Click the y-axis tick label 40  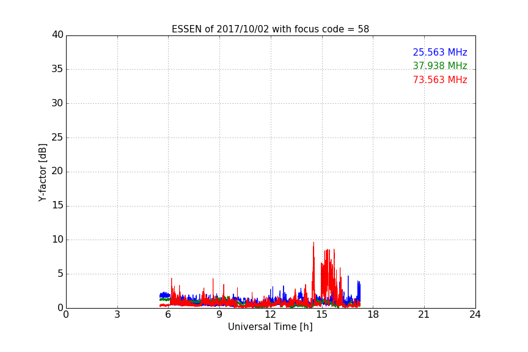[x=57, y=35]
